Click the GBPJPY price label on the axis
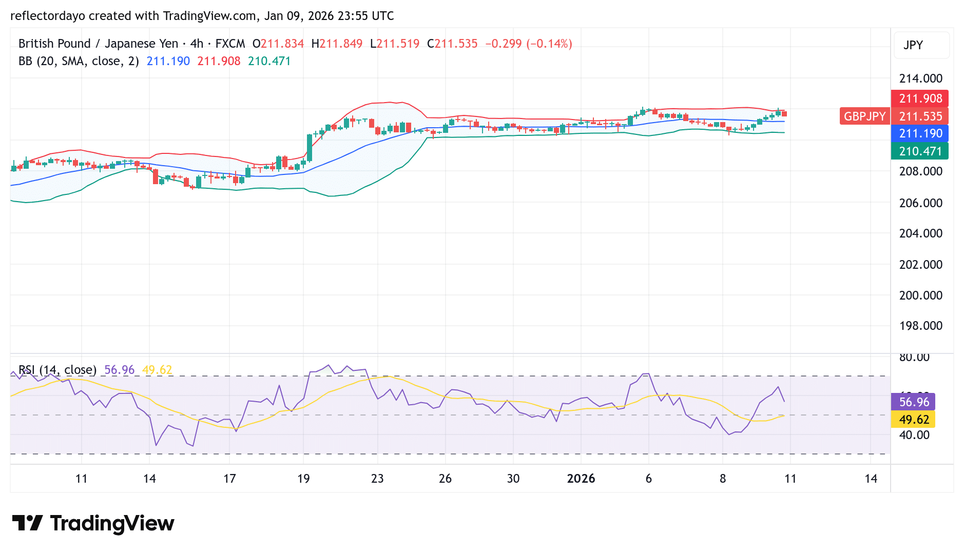The image size is (964, 554). coord(864,116)
